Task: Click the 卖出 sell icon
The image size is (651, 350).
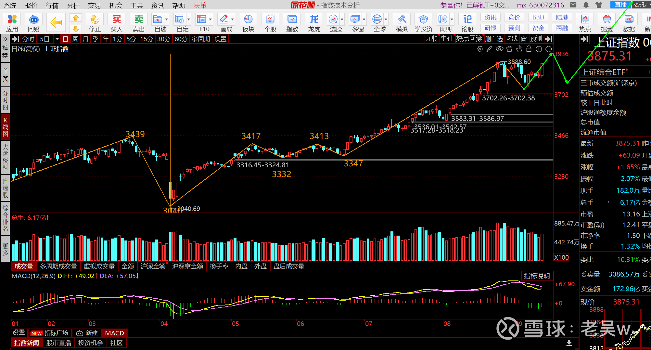Action: tap(139, 23)
